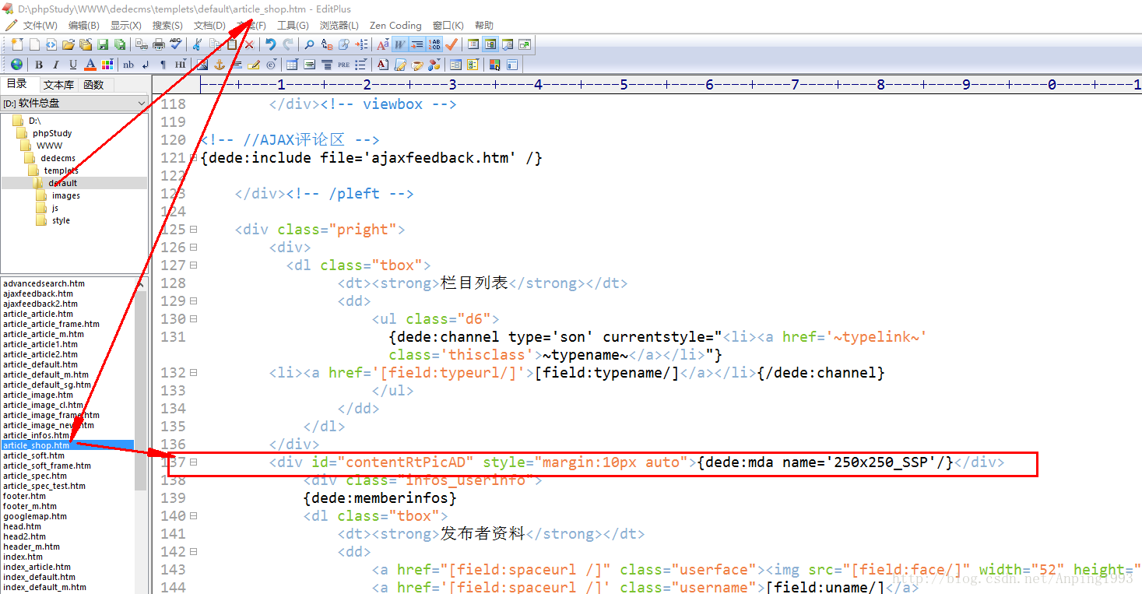Collapse the fold marker on line 127
Viewport: 1142px width, 594px height.
(193, 265)
